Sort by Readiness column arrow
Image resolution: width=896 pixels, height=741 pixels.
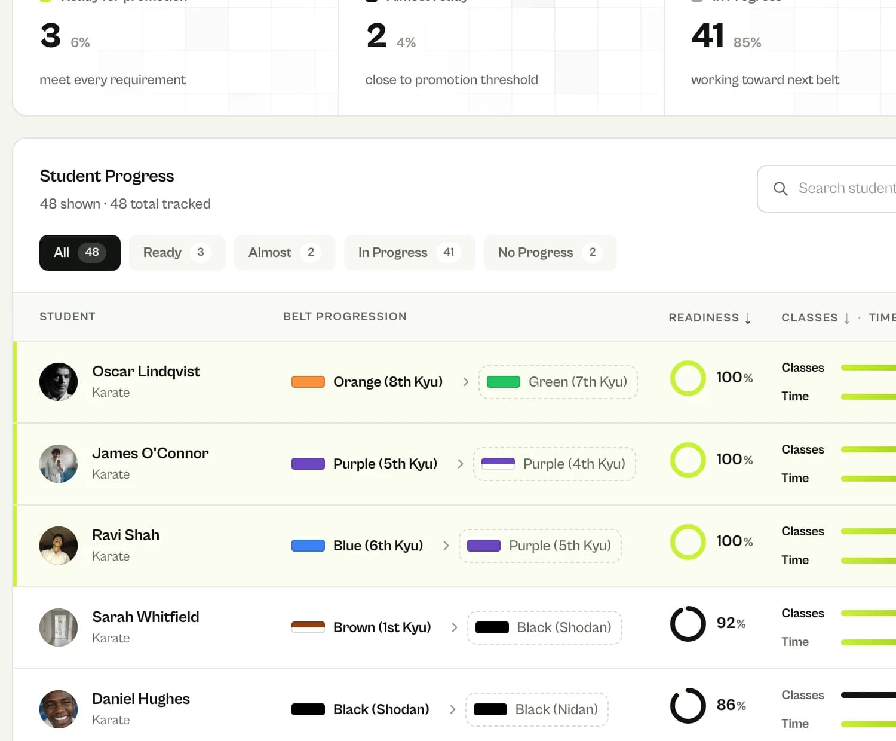click(x=748, y=318)
